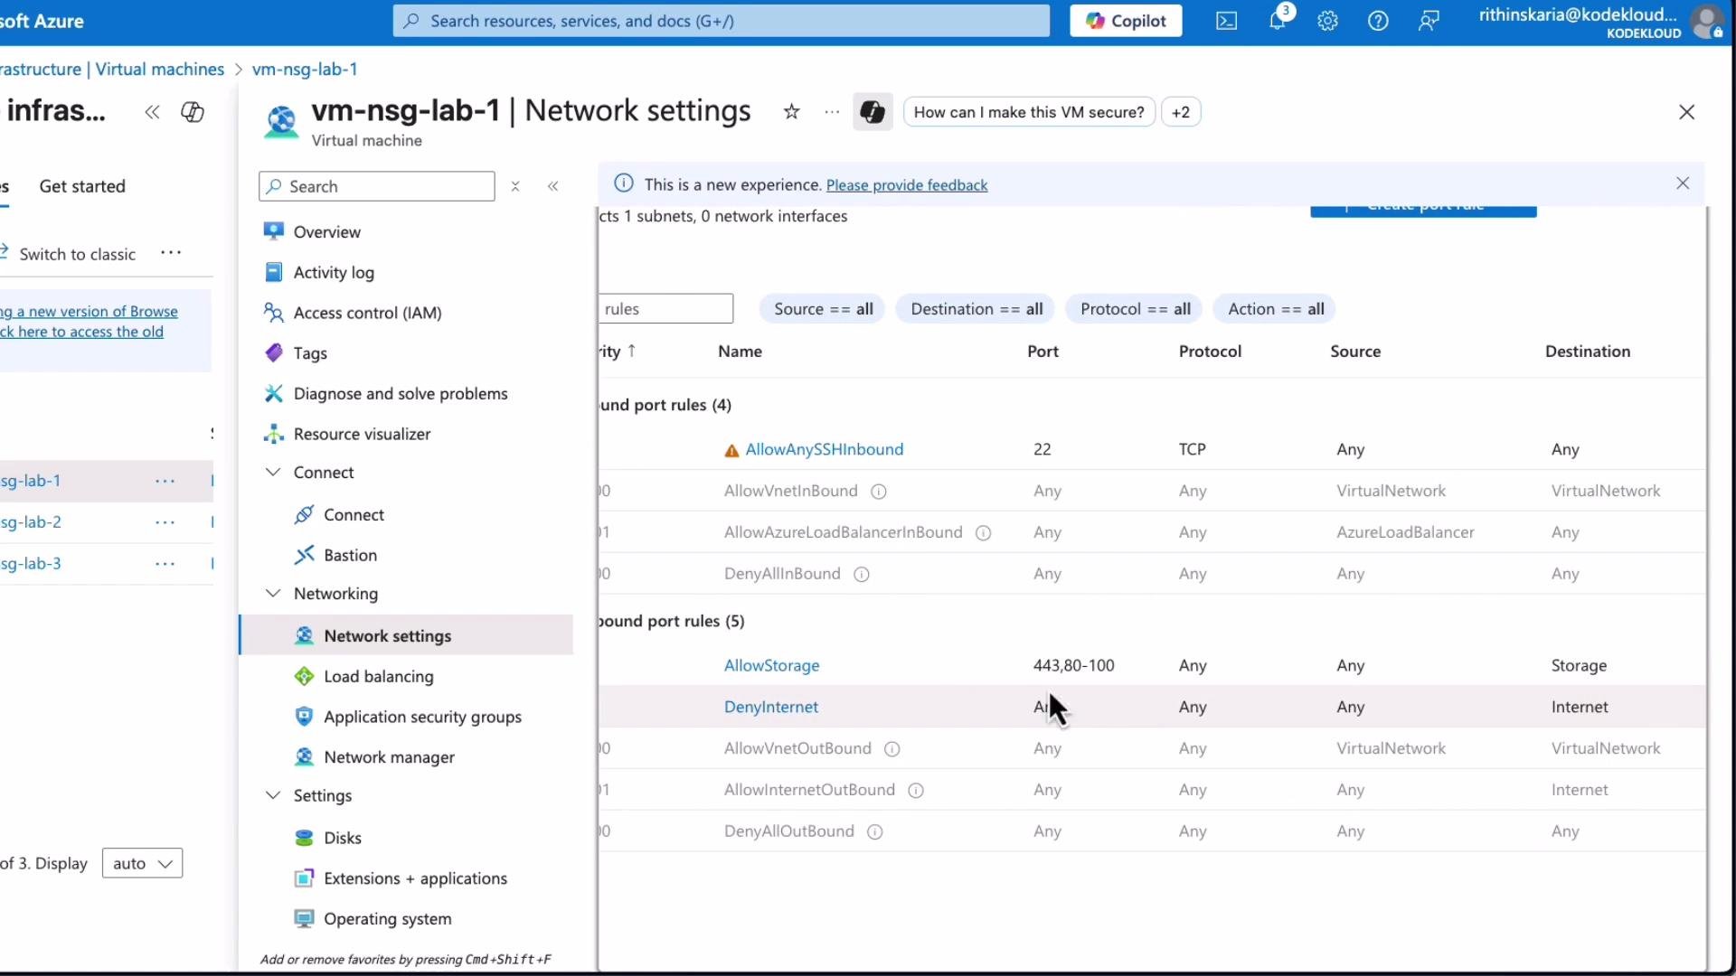Open DenyInternet outbound rule
Viewport: 1736px width, 976px height.
[x=770, y=708]
